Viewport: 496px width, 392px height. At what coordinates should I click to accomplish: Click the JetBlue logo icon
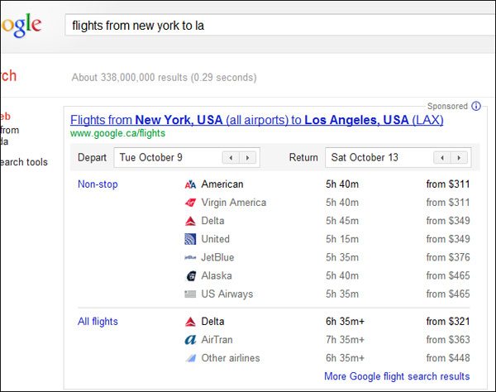[x=190, y=257]
